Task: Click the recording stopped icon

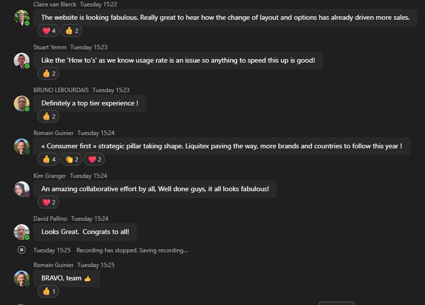Action: coord(22,250)
